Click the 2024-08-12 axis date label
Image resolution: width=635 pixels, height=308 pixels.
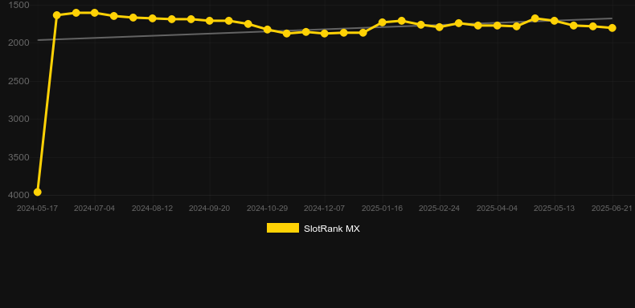point(152,209)
